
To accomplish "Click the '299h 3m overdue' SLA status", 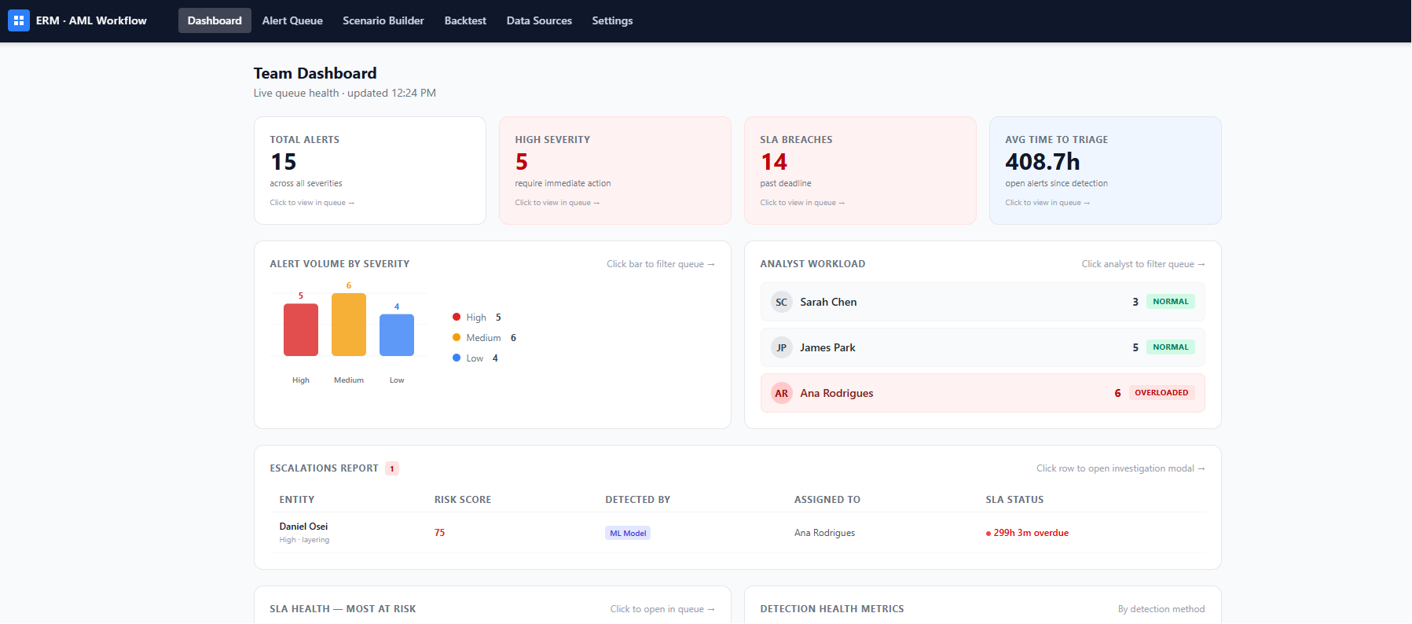I will [1027, 533].
